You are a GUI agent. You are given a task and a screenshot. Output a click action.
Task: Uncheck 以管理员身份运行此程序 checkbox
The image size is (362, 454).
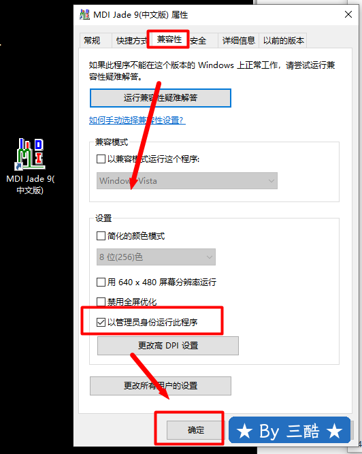point(101,322)
